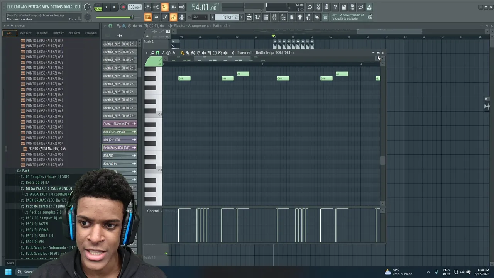The image size is (494, 278).
Task: Toggle PAT/SONG playback mode
Action: [98, 7]
